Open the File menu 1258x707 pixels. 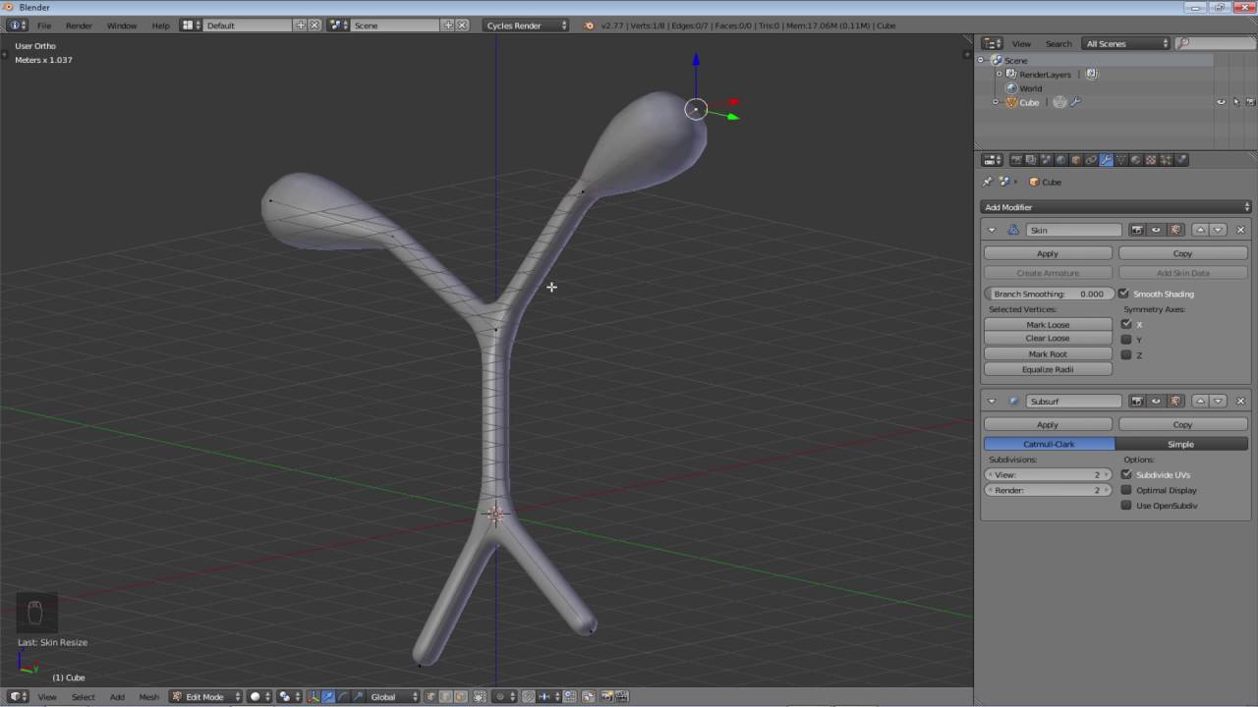click(44, 26)
